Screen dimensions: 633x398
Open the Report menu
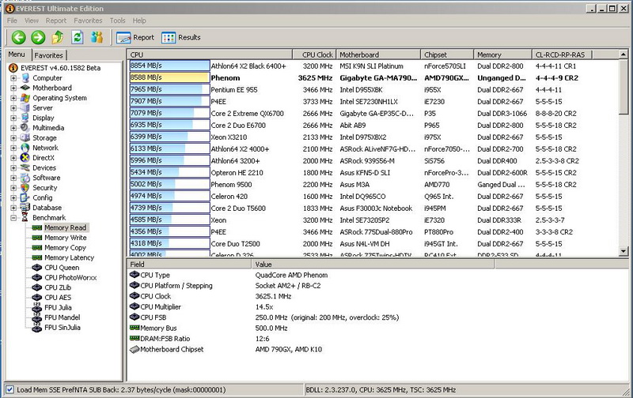55,21
